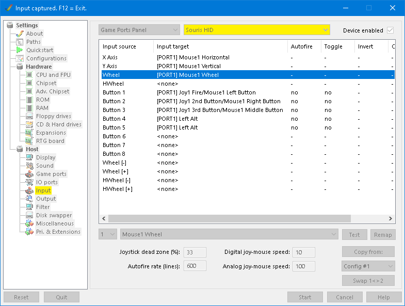This screenshot has width=405, height=306.
Task: Click the Adv. Chipset icon
Action: 29,91
